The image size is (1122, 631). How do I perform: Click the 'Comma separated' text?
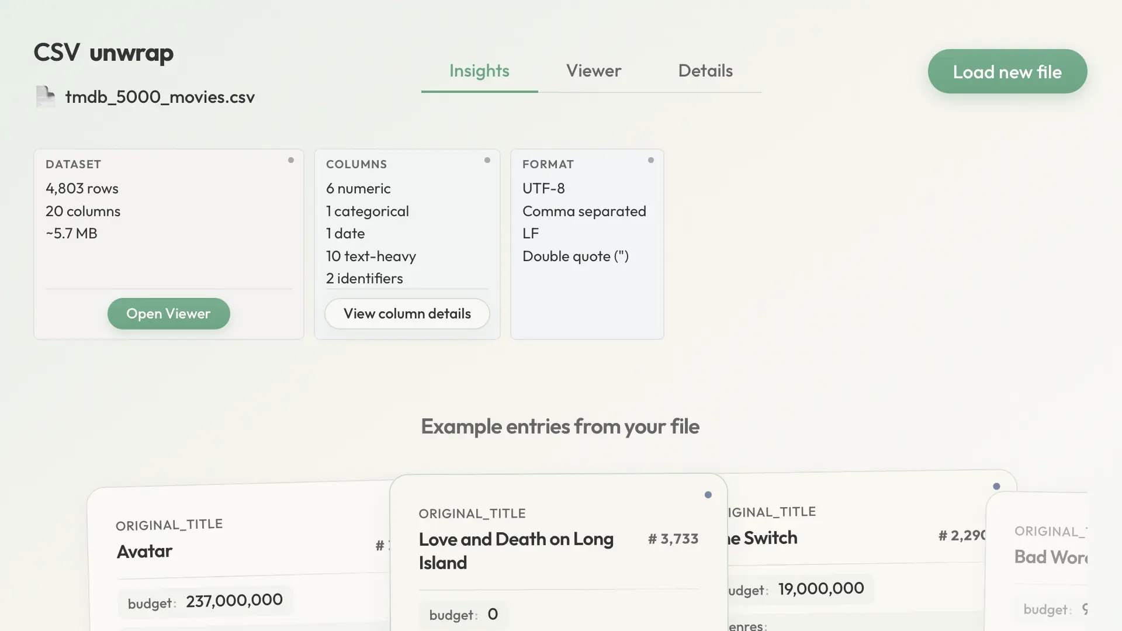[x=584, y=211]
